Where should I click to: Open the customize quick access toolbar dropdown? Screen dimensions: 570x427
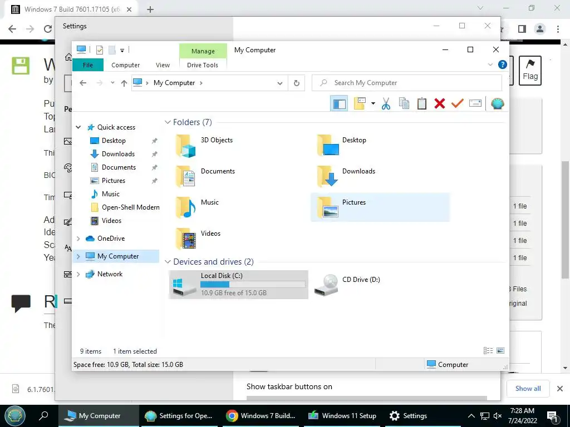(x=122, y=50)
